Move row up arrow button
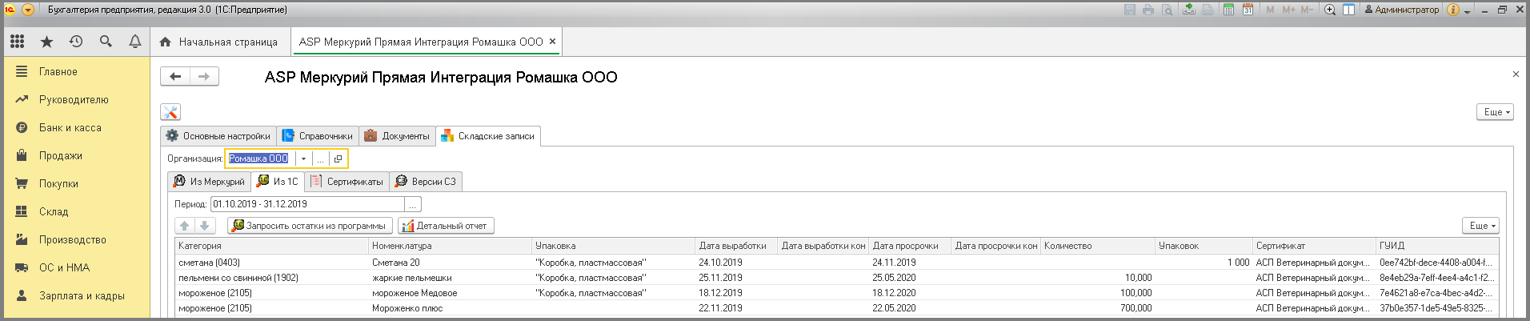The height and width of the screenshot is (321, 1530). point(185,226)
